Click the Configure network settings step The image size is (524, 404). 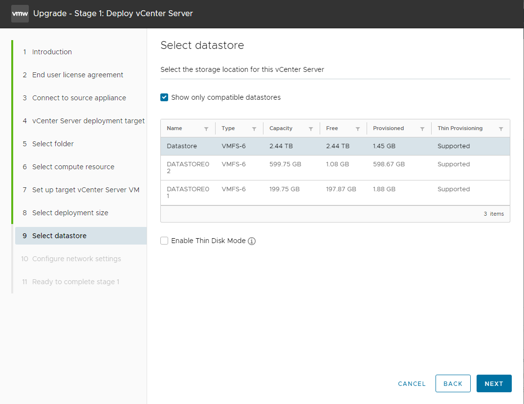[x=71, y=259]
